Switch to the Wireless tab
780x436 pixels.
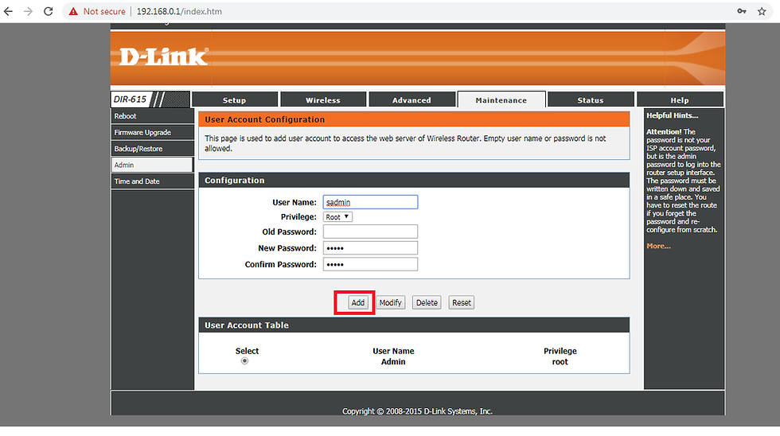point(323,99)
